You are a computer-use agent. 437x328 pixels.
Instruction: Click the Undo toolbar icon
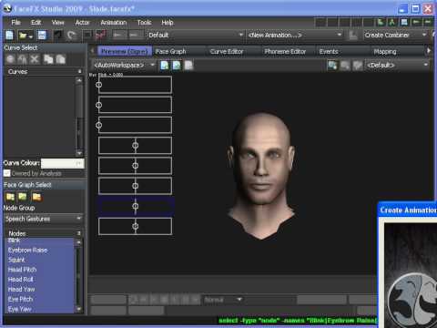click(58, 36)
